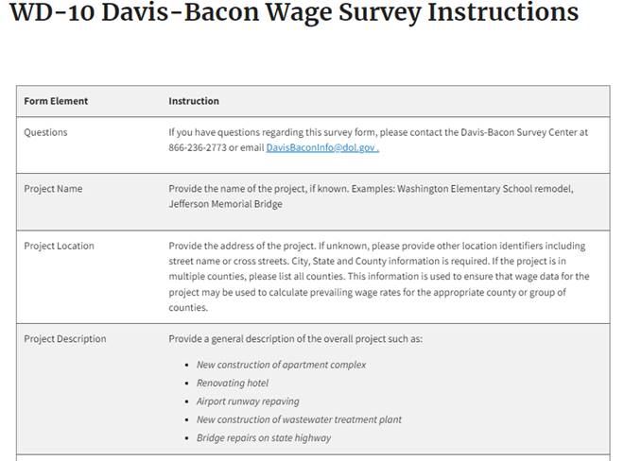Select the Form Element column header
The width and height of the screenshot is (624, 461).
56,101
